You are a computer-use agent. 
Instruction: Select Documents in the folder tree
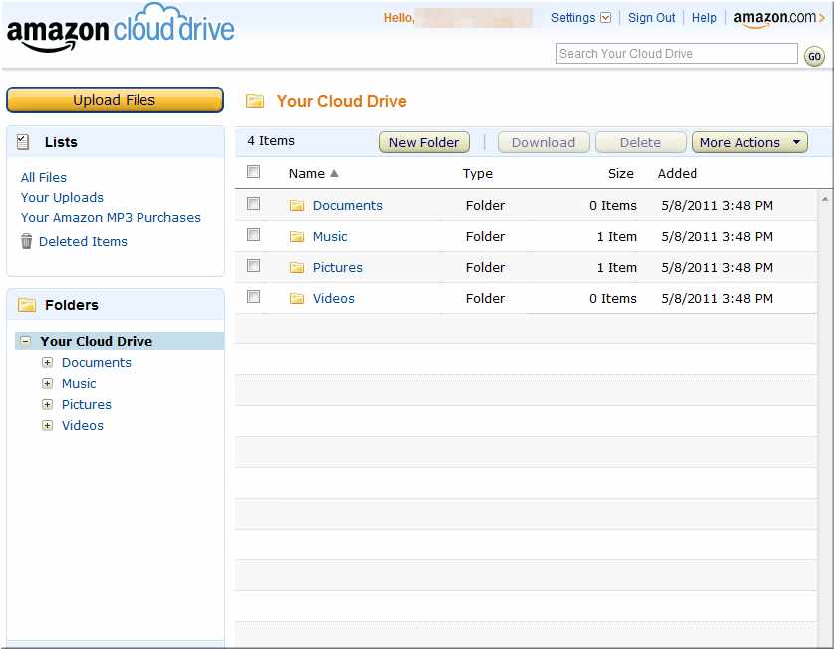coord(97,363)
